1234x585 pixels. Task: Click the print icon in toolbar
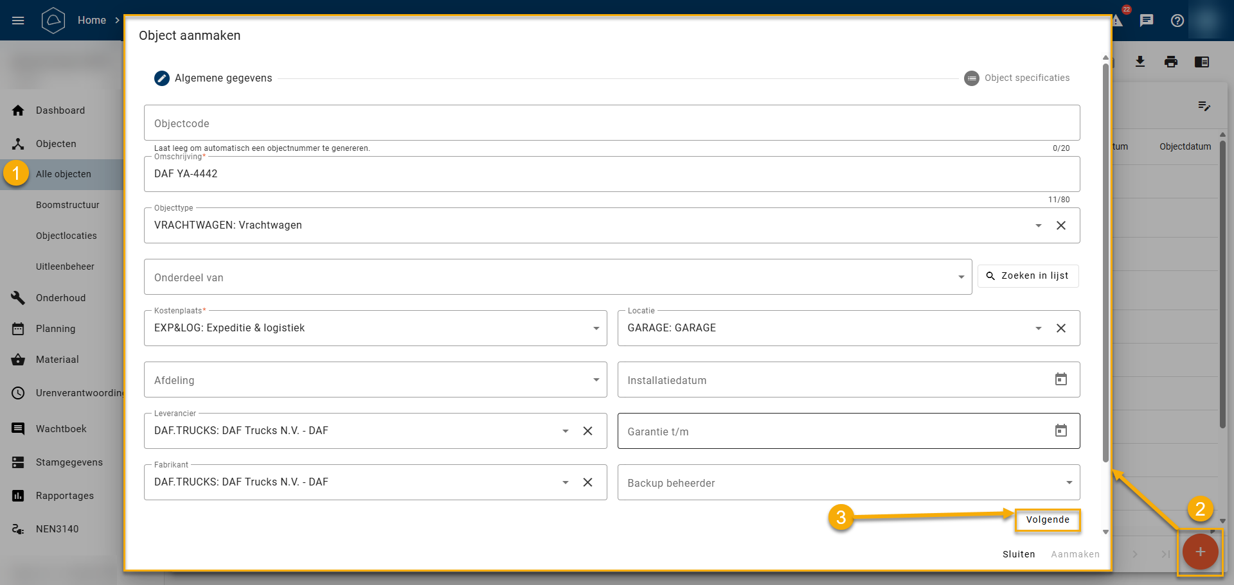(1170, 62)
